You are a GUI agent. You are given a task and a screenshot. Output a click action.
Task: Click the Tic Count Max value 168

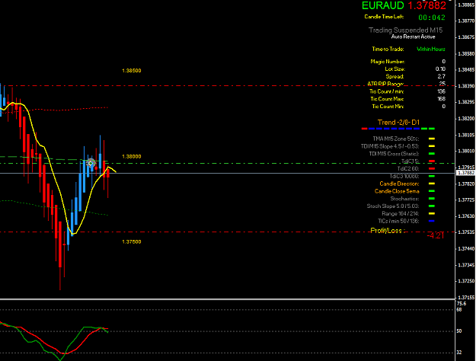tap(442, 99)
